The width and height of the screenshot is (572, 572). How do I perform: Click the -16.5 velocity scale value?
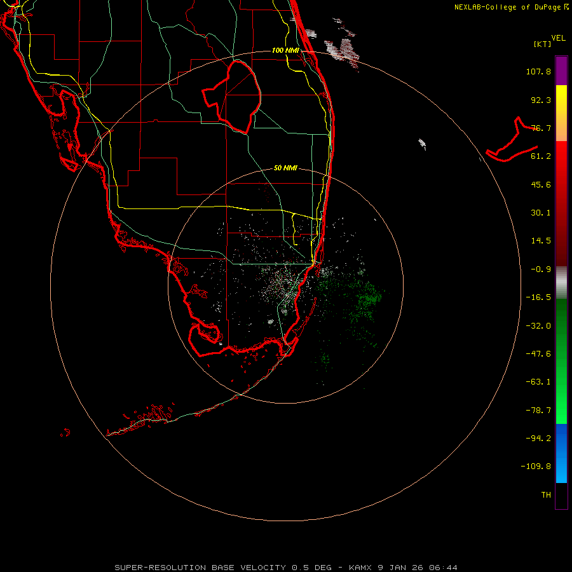(538, 297)
